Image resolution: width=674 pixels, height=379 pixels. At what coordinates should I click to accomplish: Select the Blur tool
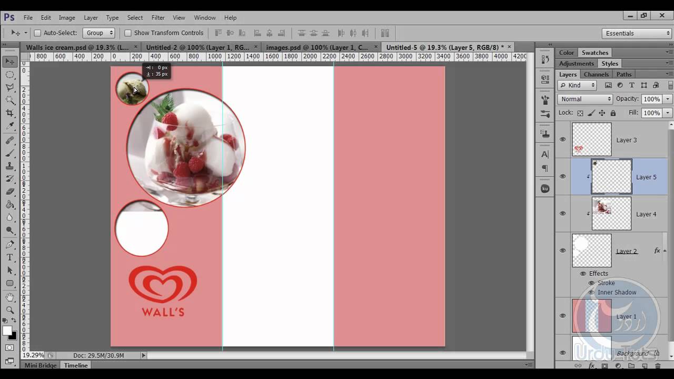(x=10, y=217)
